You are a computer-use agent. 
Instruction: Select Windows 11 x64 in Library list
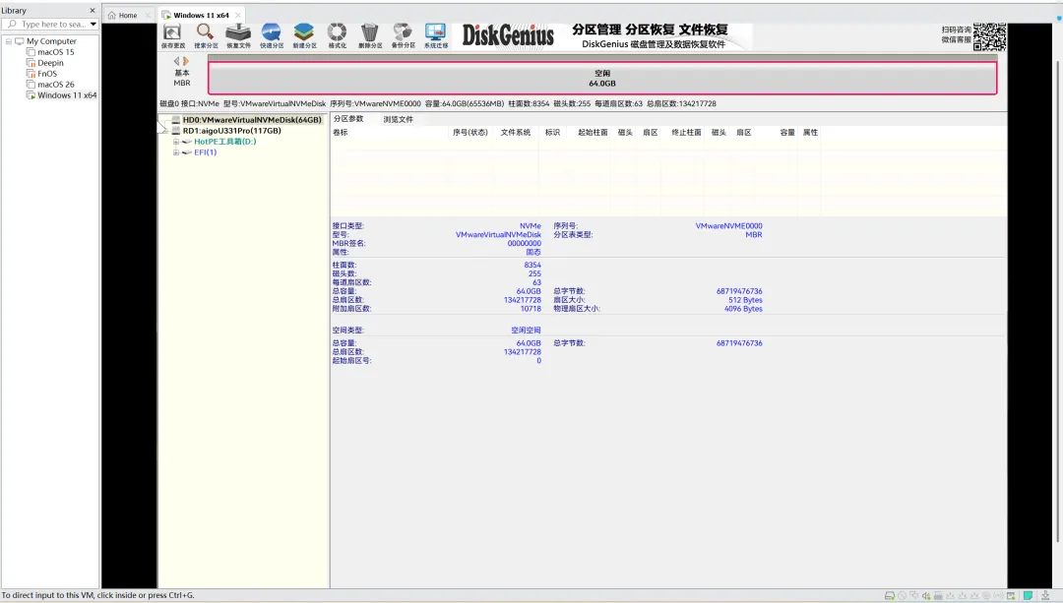[x=67, y=95]
